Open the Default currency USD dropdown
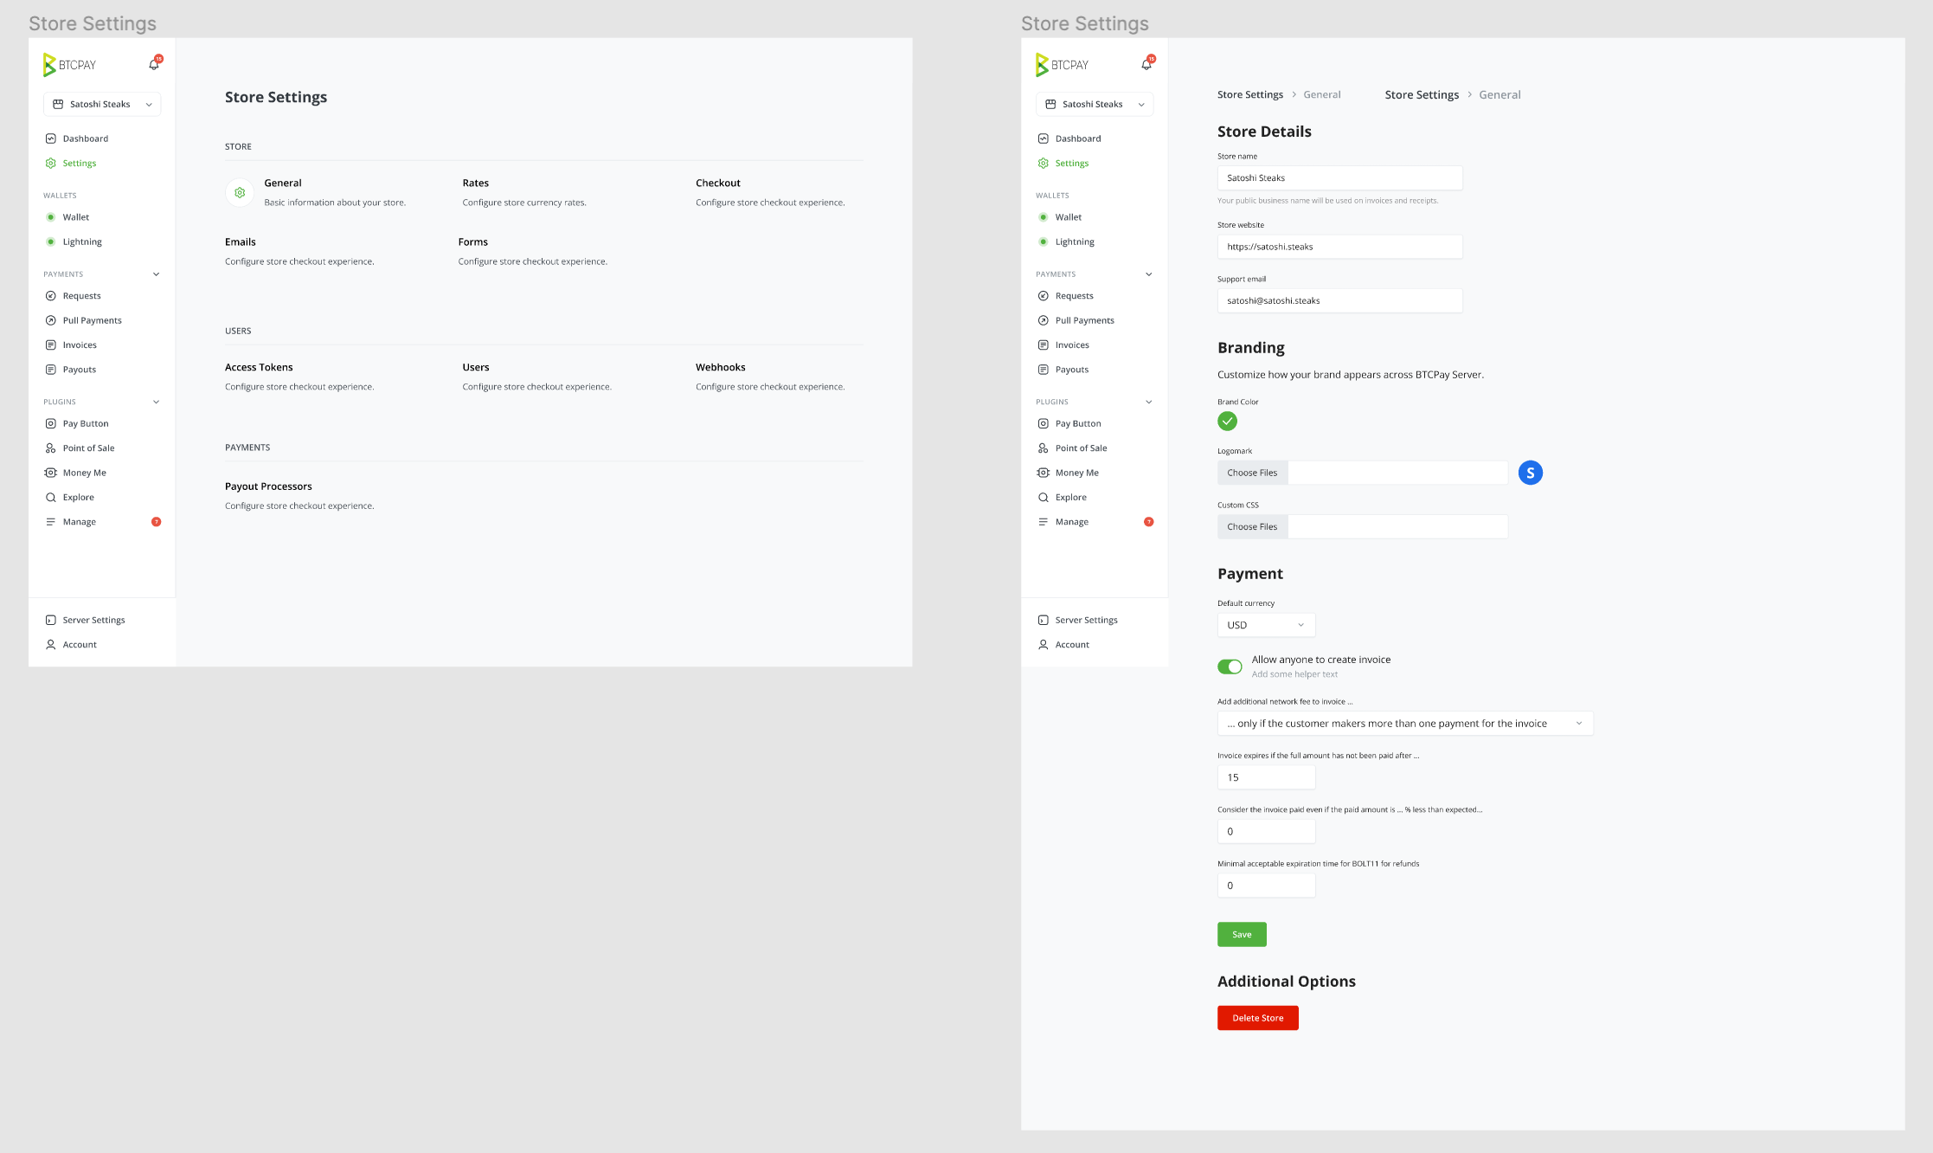This screenshot has width=1933, height=1153. click(1266, 624)
